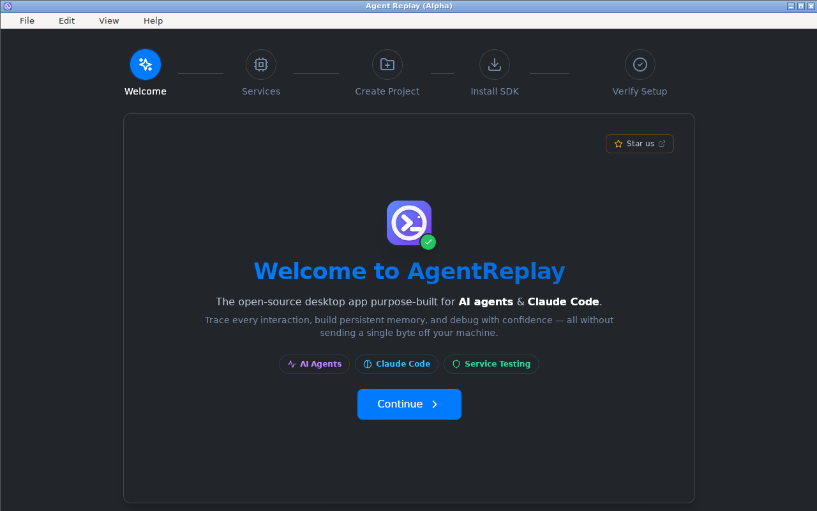Click the brain icon in Claude Code chip
The width and height of the screenshot is (817, 511).
(x=368, y=364)
